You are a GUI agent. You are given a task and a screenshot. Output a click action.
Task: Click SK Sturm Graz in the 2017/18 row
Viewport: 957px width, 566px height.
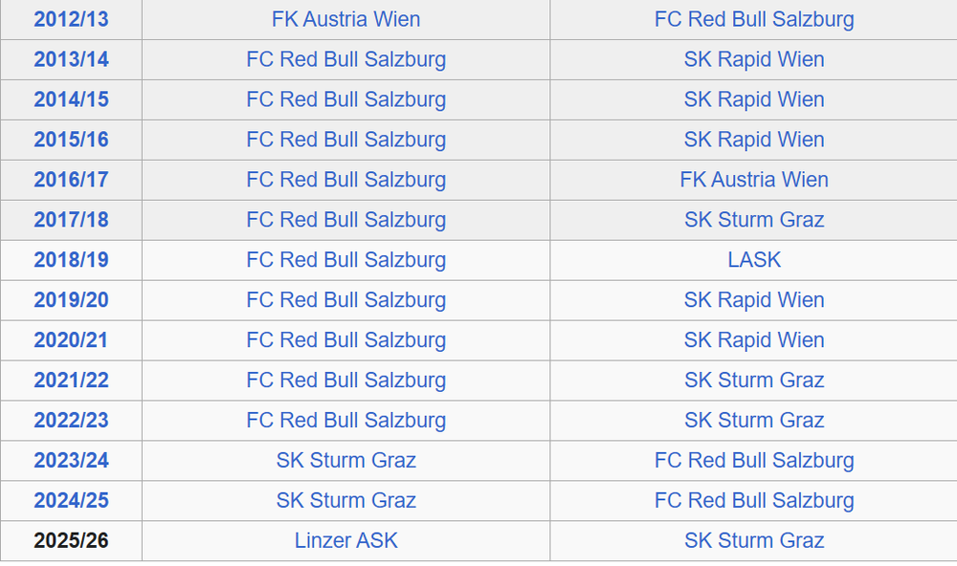click(754, 220)
